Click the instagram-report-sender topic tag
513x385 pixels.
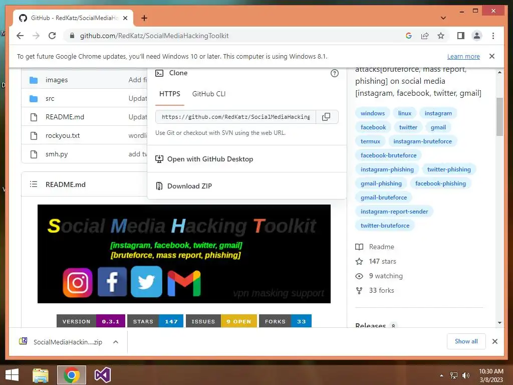click(x=394, y=212)
